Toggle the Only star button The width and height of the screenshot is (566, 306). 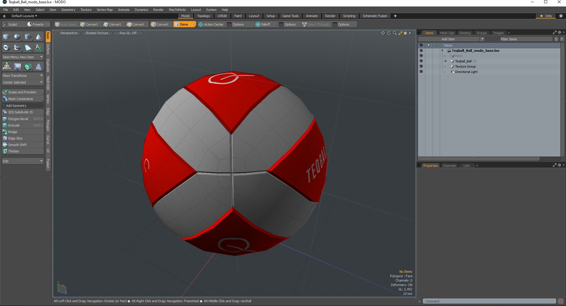click(546, 16)
